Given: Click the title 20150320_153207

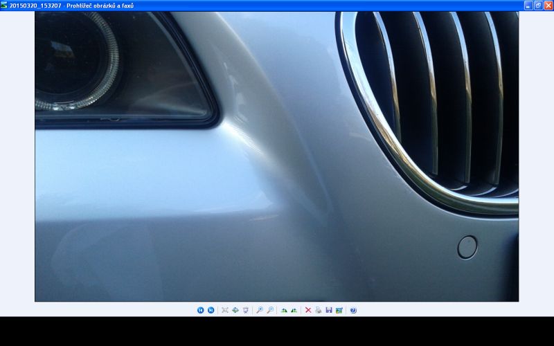Looking at the screenshot, I should point(35,6).
